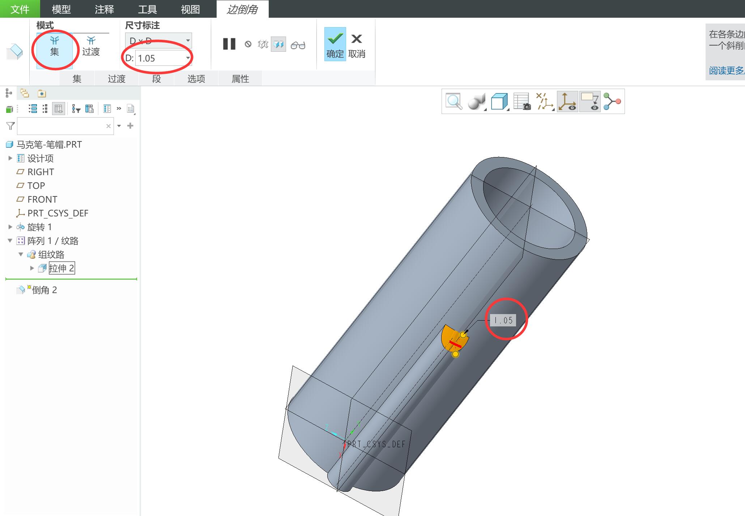Open the view manager camera icon
The width and height of the screenshot is (745, 516).
[x=522, y=101]
